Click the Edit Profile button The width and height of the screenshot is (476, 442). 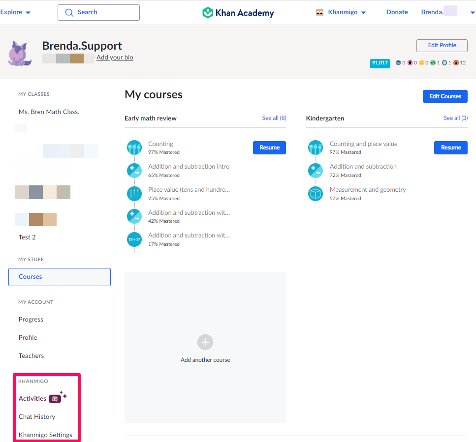442,45
